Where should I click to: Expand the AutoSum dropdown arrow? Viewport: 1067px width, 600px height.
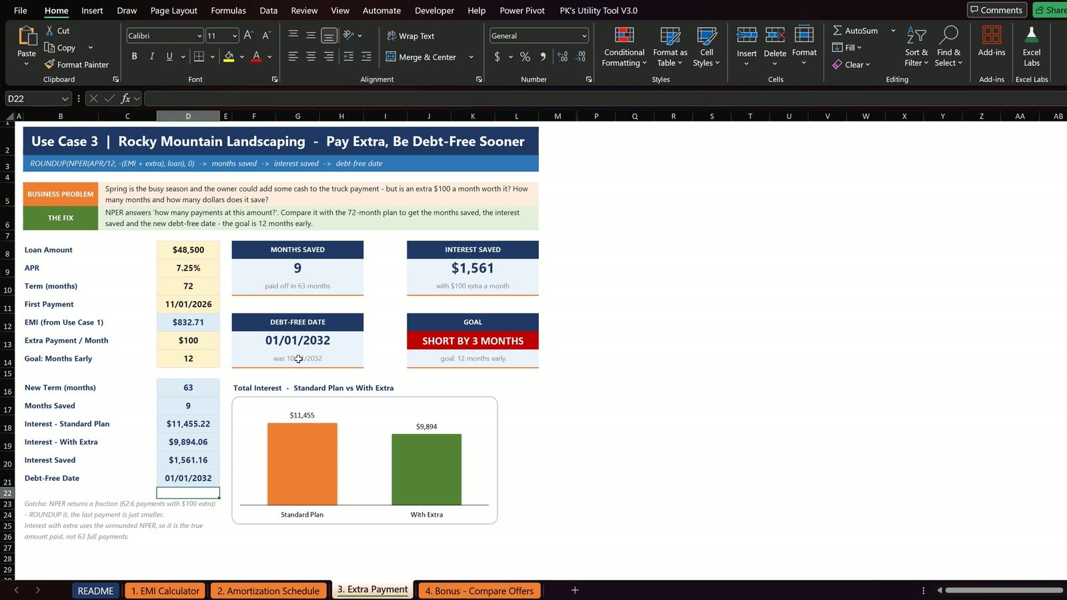tap(893, 31)
